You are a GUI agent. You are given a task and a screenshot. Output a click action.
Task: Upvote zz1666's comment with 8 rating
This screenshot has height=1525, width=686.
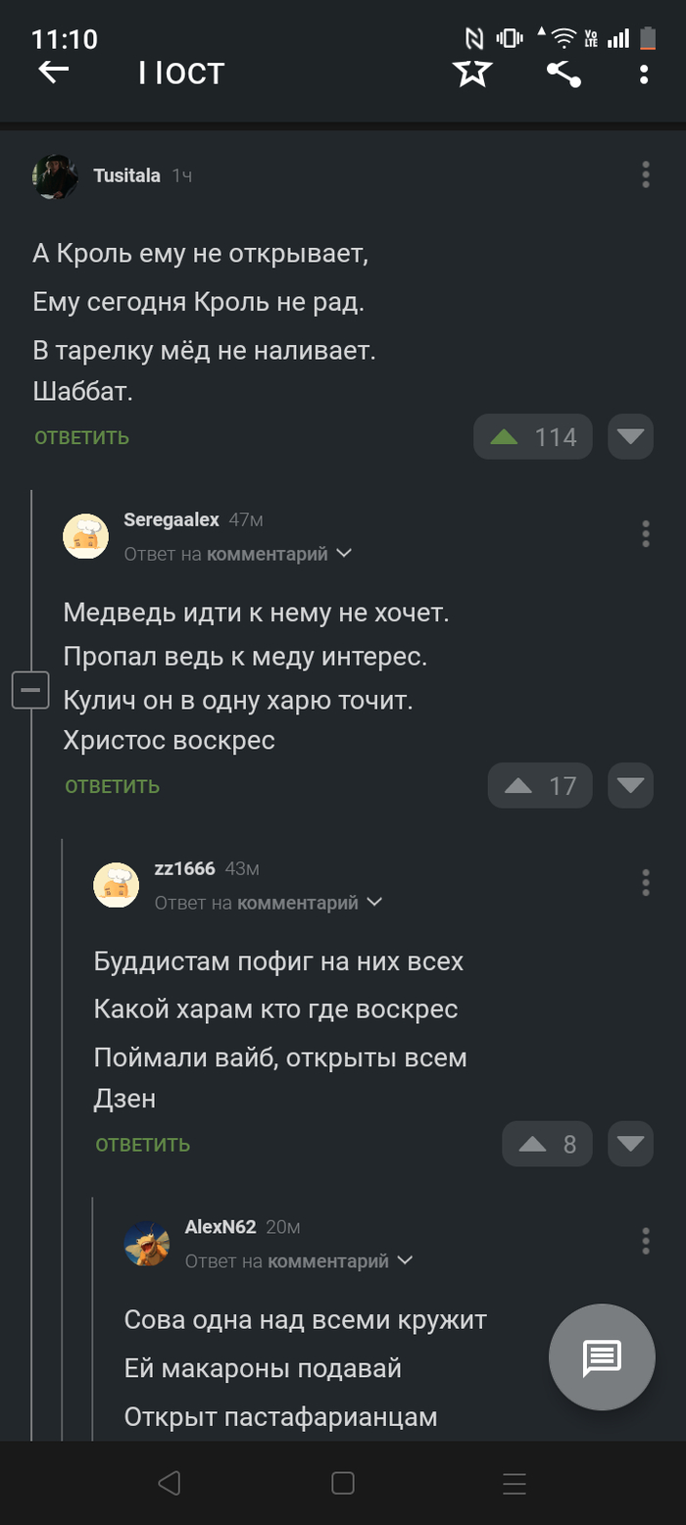coord(532,1144)
